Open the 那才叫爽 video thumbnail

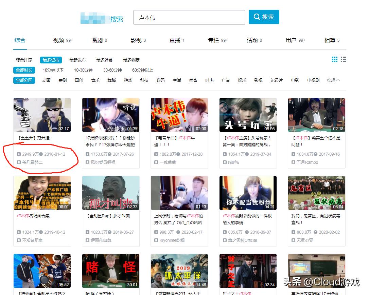click(x=111, y=193)
